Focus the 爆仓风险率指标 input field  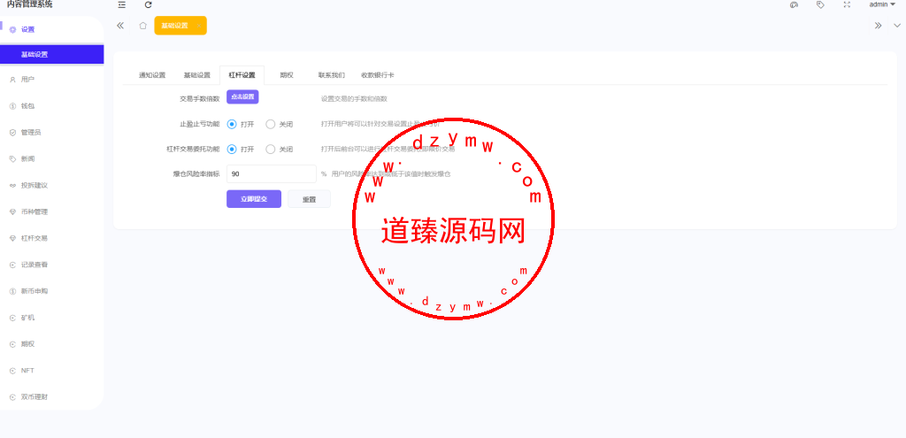tap(272, 173)
